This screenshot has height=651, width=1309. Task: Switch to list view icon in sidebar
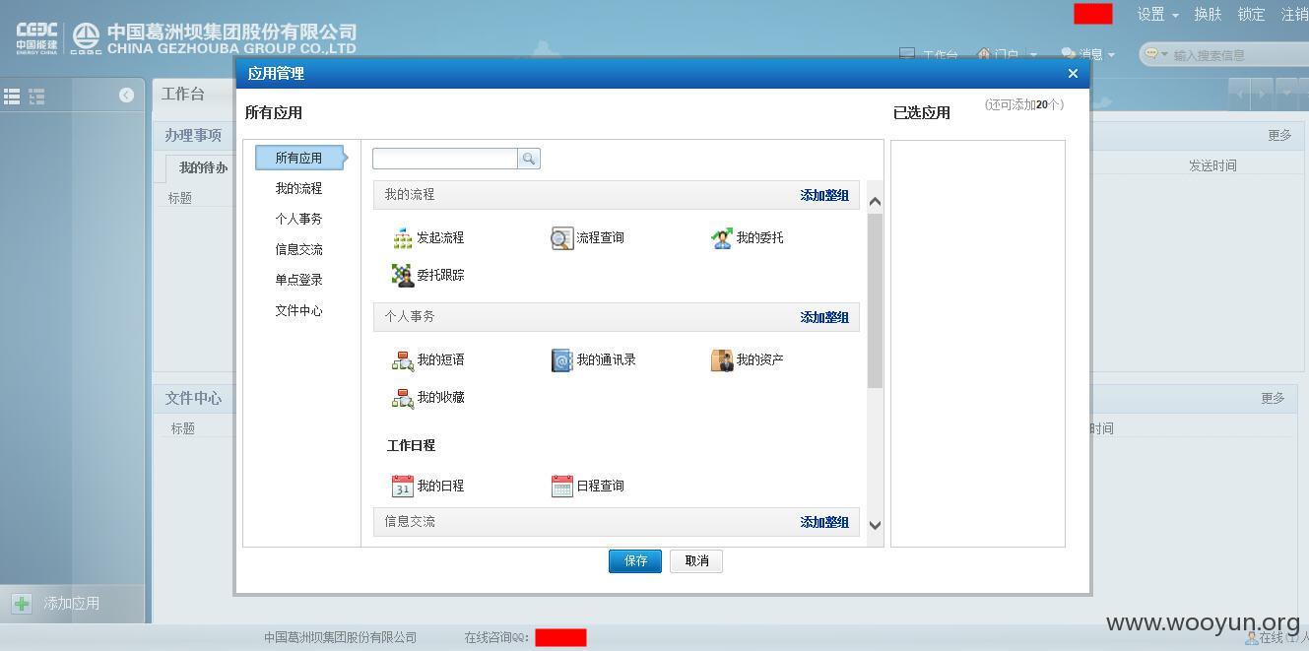(36, 96)
